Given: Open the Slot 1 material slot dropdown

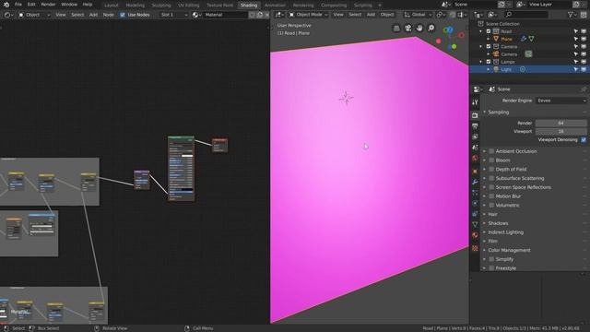Looking at the screenshot, I should (x=174, y=15).
